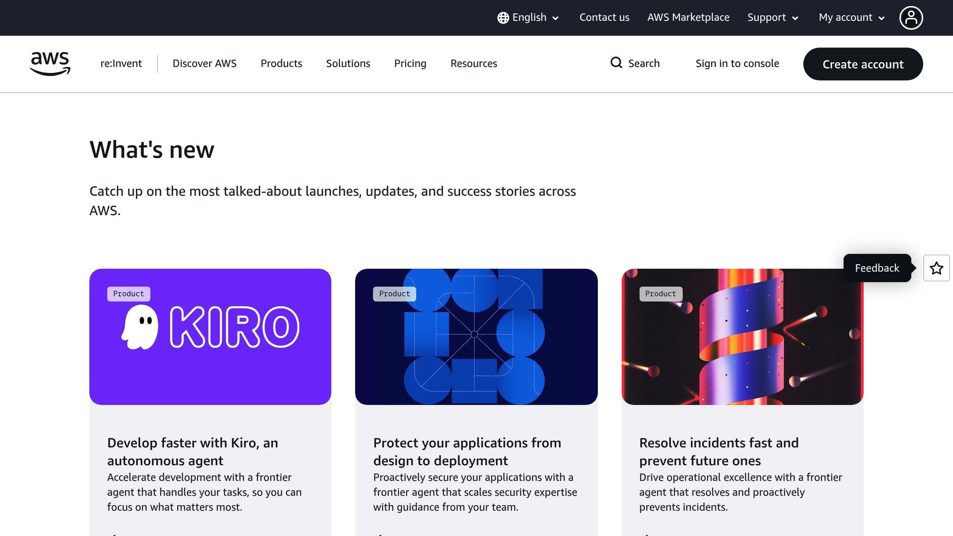This screenshot has height=536, width=953.
Task: Click the magnifying glass search icon
Action: click(616, 63)
